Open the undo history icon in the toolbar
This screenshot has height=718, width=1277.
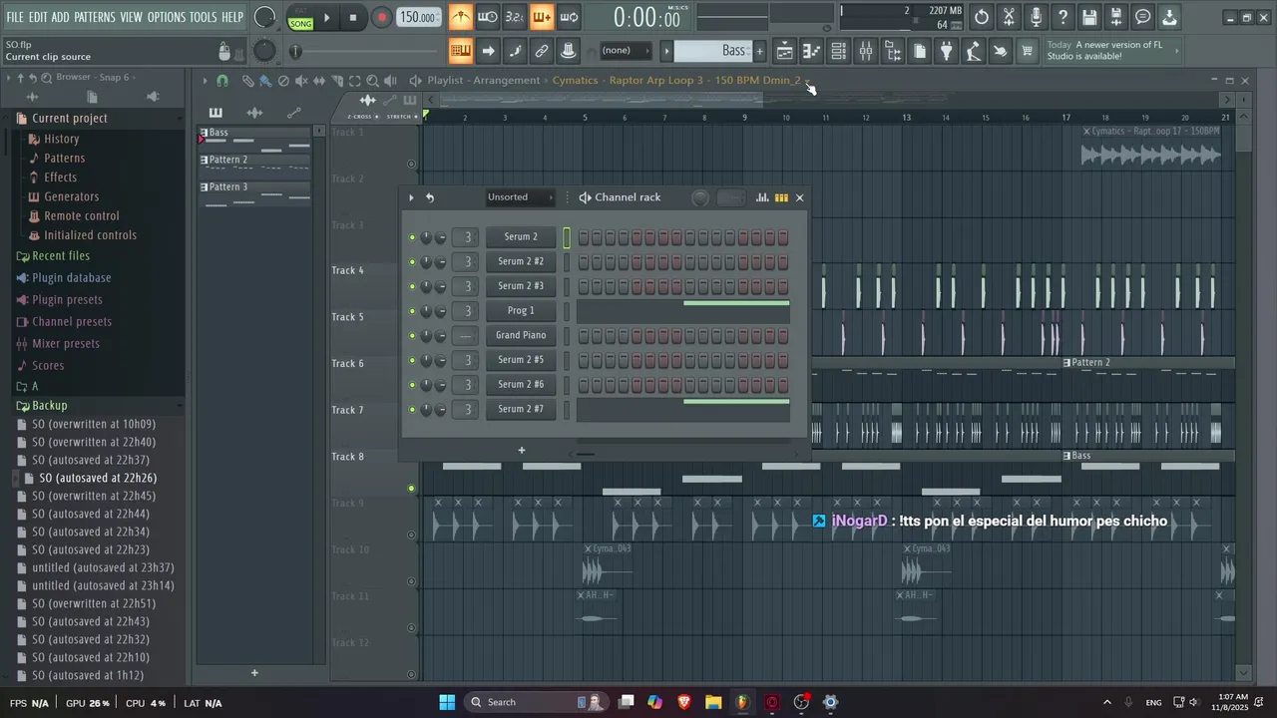pos(982,17)
